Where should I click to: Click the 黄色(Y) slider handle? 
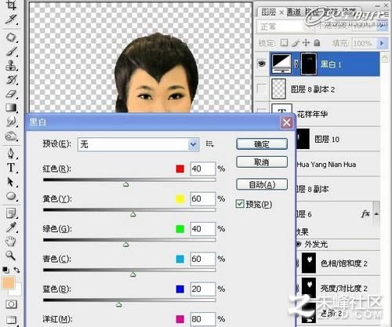(x=133, y=215)
